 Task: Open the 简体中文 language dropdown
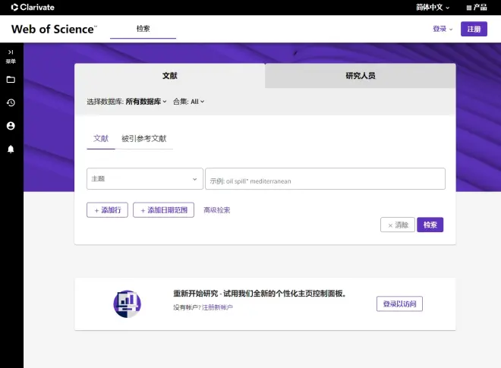coord(433,8)
